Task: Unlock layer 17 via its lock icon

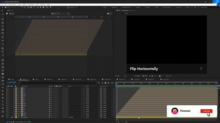Action: 12,117
